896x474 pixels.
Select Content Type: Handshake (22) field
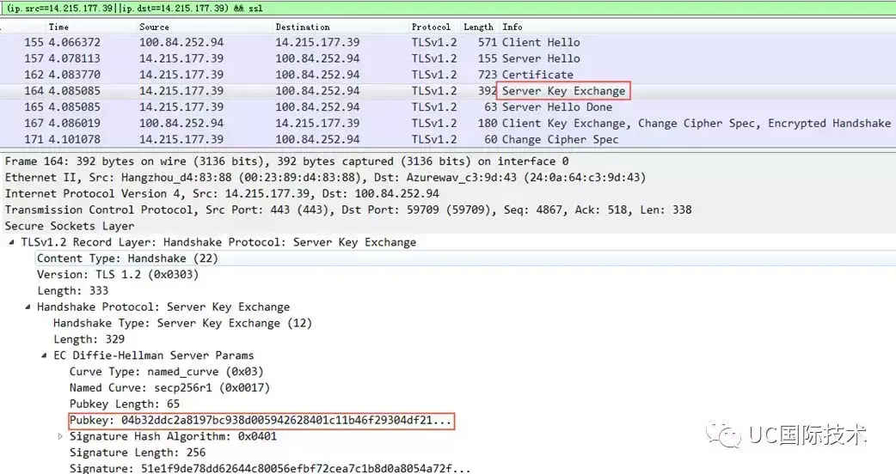coord(127,258)
